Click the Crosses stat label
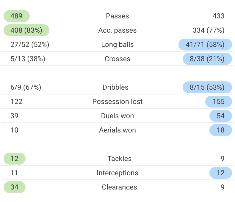This screenshot has height=202, width=235. pos(117,59)
